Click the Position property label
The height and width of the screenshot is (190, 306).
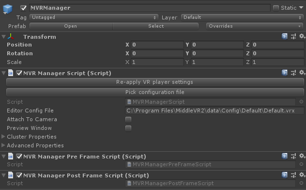[x=19, y=45]
